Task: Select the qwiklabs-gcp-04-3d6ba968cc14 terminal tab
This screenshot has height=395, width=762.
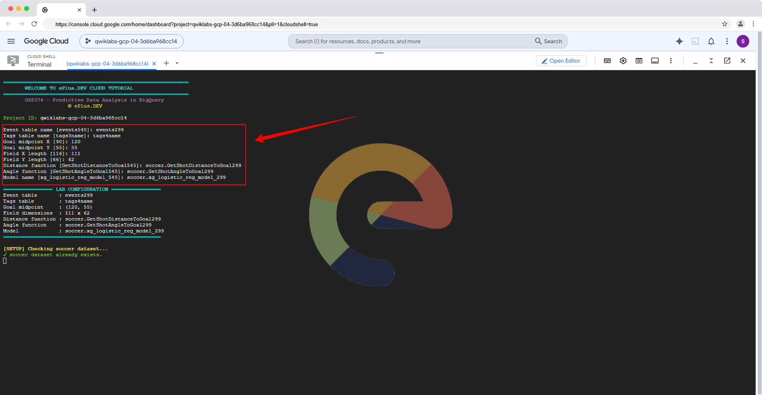Action: (108, 63)
